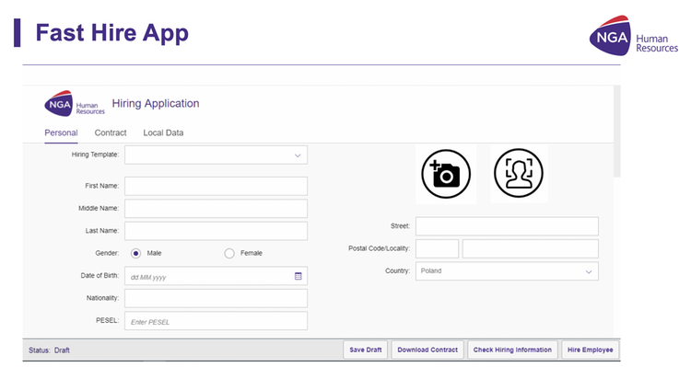Click Check Hiring Information button

click(512, 350)
